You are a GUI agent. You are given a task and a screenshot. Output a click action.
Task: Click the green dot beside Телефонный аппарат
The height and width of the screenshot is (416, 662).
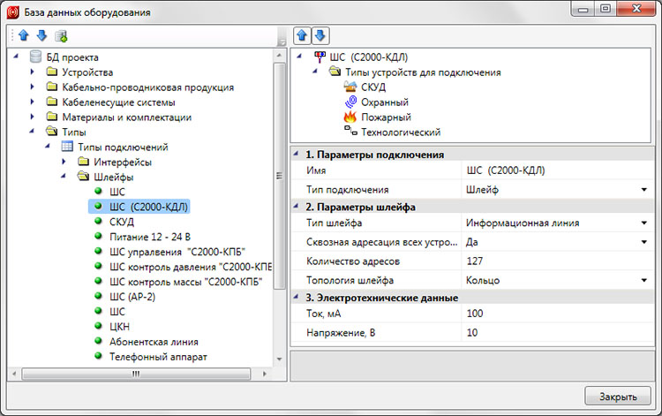tap(98, 356)
